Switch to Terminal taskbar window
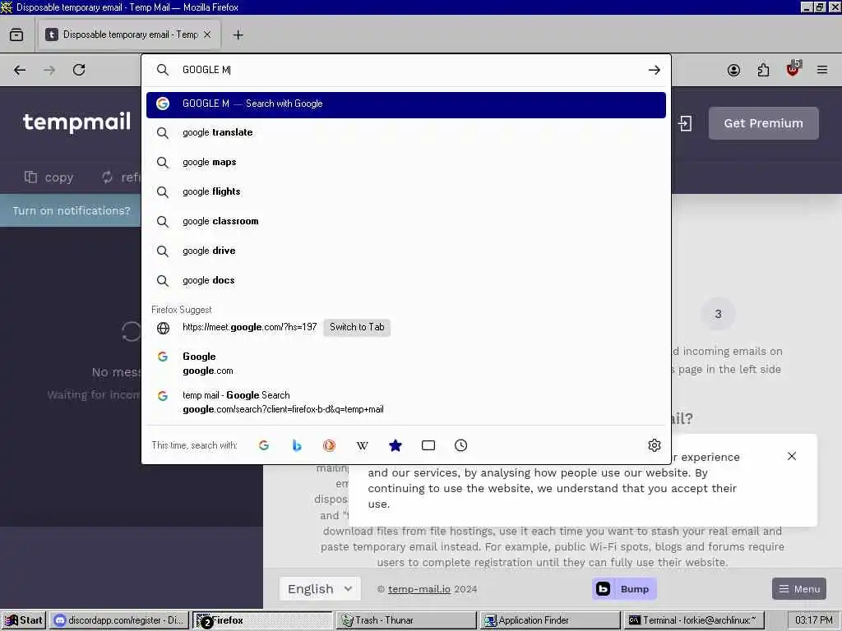The width and height of the screenshot is (842, 631). click(693, 620)
